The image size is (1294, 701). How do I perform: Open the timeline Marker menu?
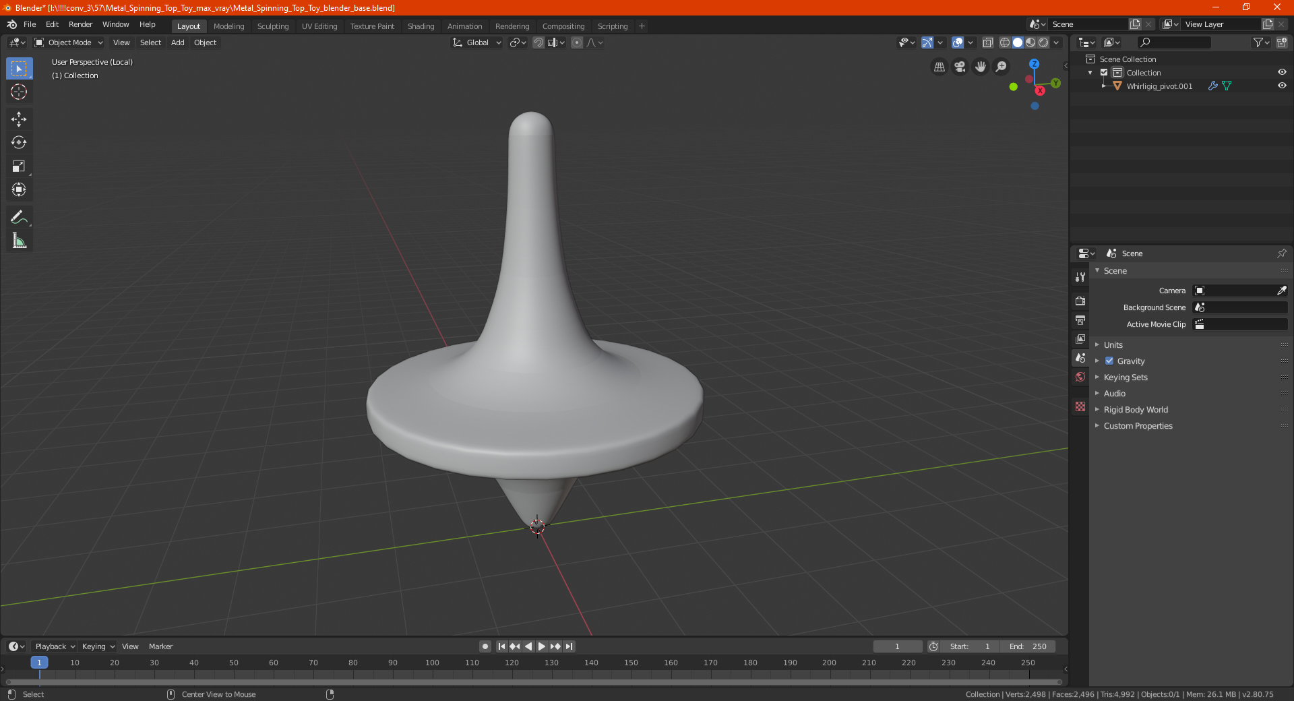[x=160, y=646]
